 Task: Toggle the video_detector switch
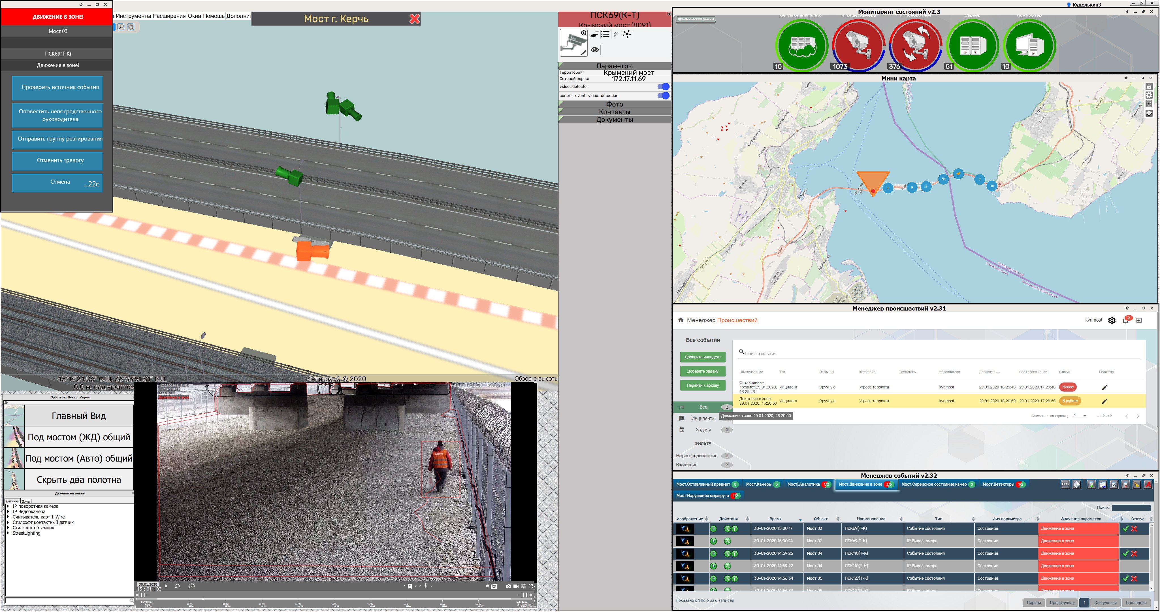click(663, 86)
